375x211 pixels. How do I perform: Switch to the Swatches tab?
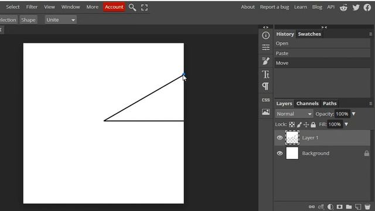309,34
